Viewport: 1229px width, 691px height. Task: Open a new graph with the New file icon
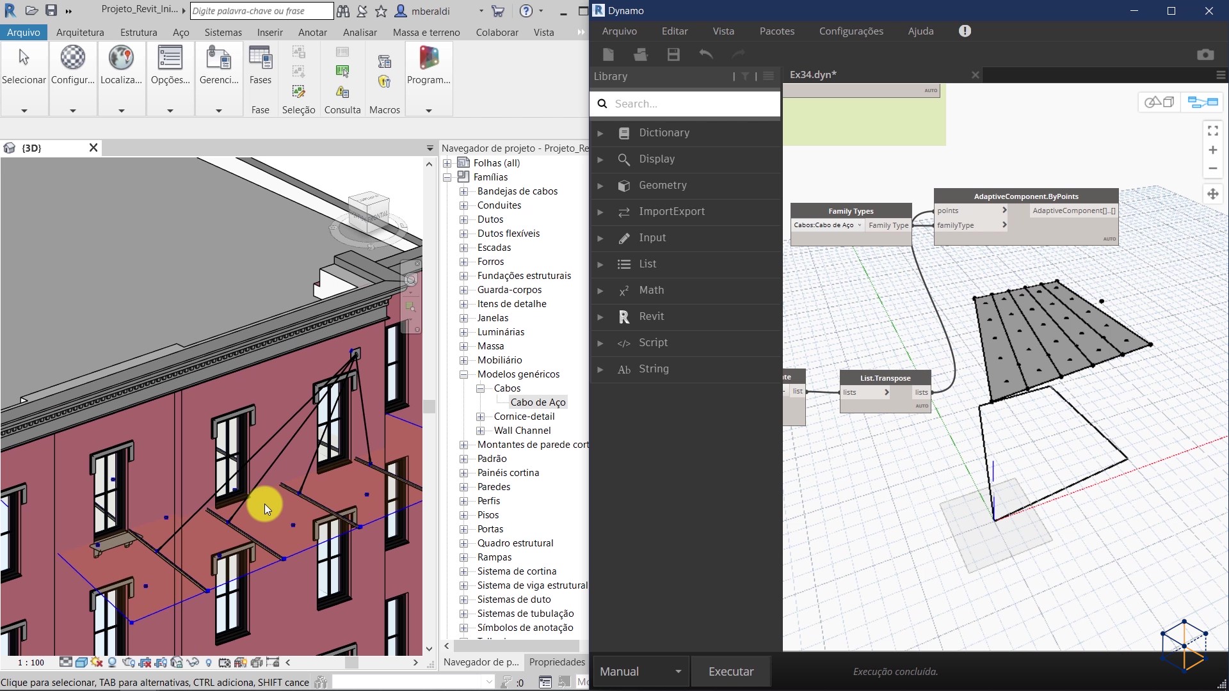point(609,55)
